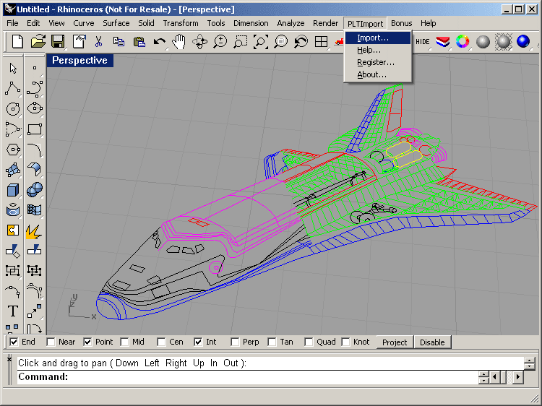This screenshot has height=406, width=542.
Task: Open file with the folder icon
Action: pos(38,42)
